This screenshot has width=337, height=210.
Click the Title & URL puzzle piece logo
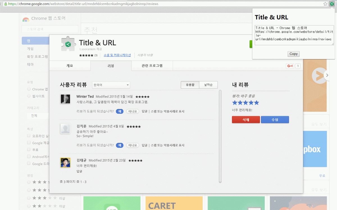pyautogui.click(x=68, y=44)
